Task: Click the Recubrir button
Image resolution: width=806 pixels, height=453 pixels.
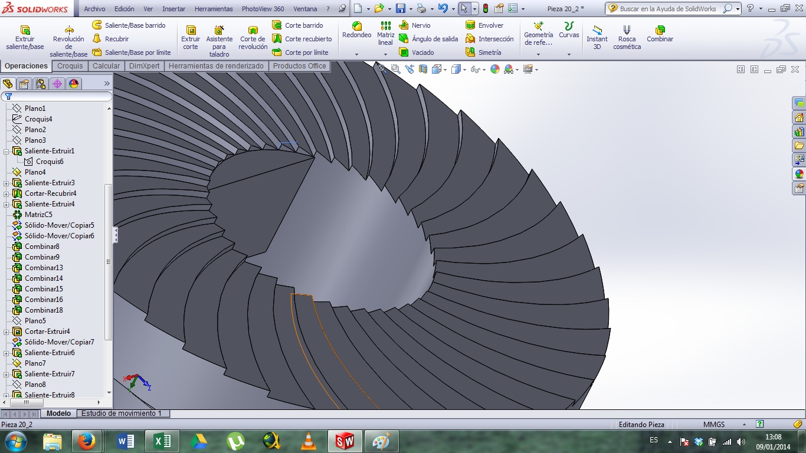Action: (110, 39)
